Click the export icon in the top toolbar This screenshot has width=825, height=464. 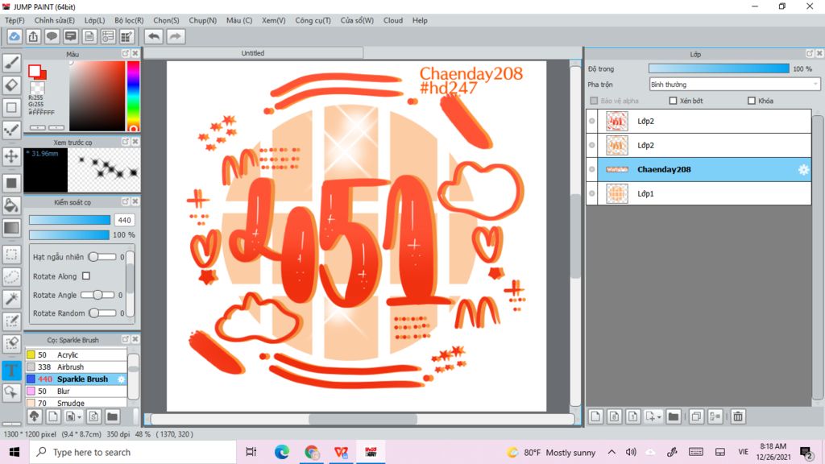point(33,36)
